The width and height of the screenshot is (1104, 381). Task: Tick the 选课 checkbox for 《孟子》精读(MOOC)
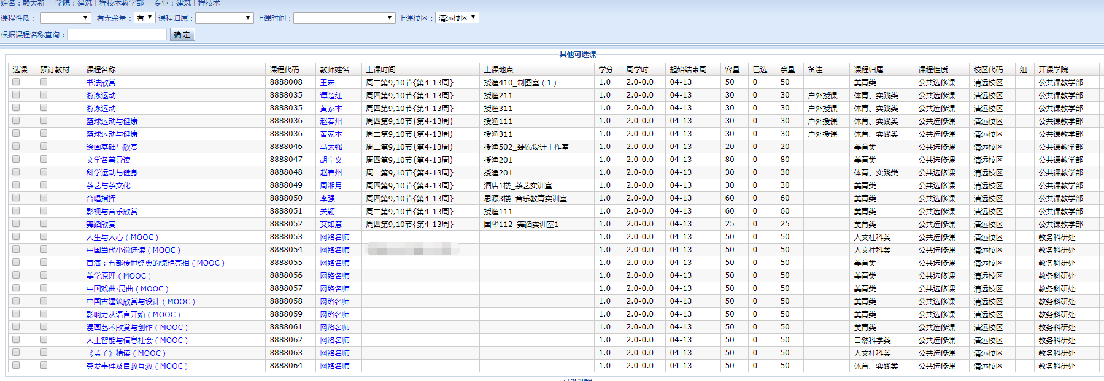[x=16, y=352]
